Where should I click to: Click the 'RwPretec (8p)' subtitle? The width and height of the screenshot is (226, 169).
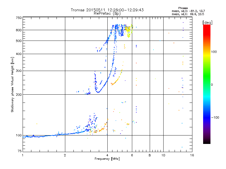[107, 14]
